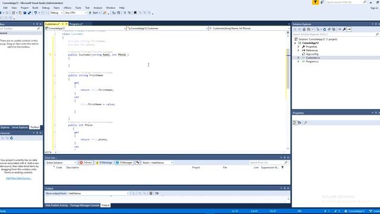
Task: Click the Add New Data Source link
Action: point(18,178)
